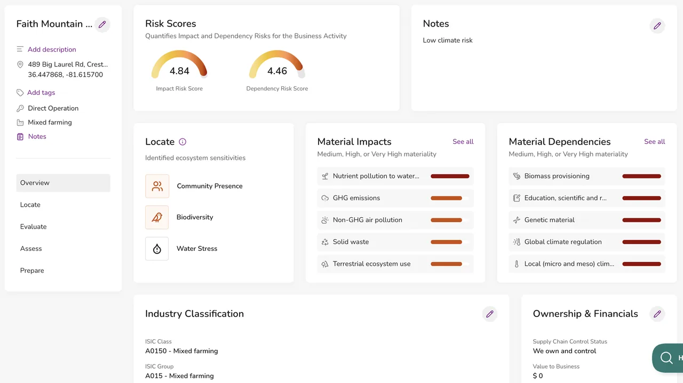683x383 pixels.
Task: Click the description lines icon
Action: click(20, 49)
